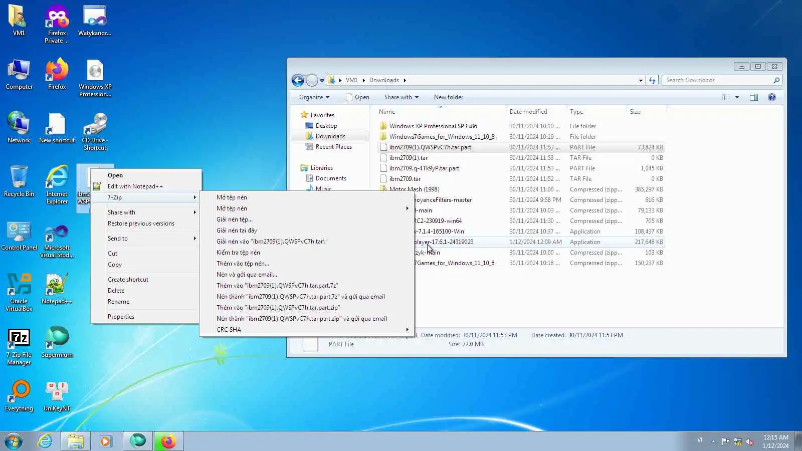Open more view options dropdown arrow
This screenshot has width=802, height=451.
pyautogui.click(x=737, y=97)
